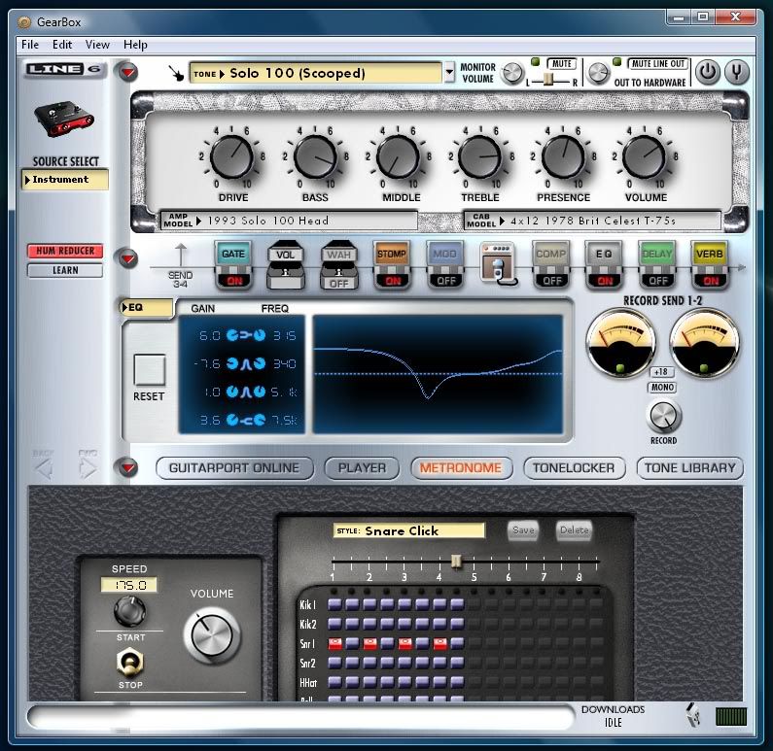Switch to the Tonelocker tab

[575, 468]
